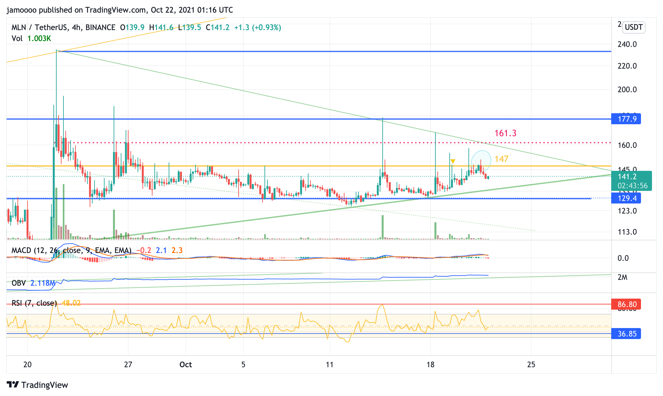Image resolution: width=663 pixels, height=396 pixels.
Task: Click the RSI red level label 86.80
Action: click(626, 304)
